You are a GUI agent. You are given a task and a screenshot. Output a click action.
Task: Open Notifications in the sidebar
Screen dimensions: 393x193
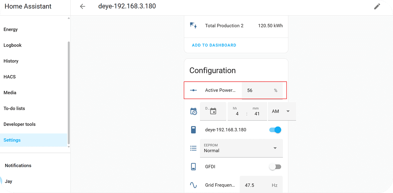(x=18, y=166)
